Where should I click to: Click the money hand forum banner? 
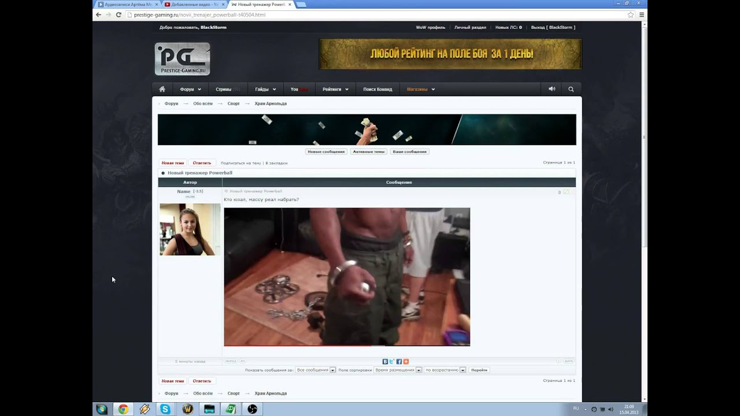(x=367, y=129)
